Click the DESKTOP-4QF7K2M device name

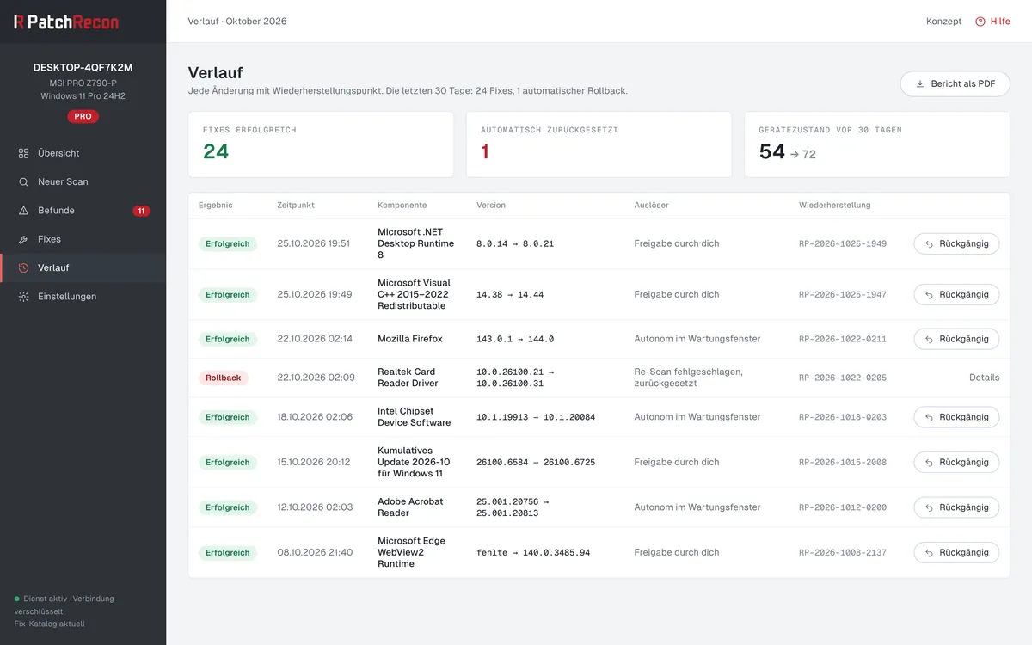[83, 67]
